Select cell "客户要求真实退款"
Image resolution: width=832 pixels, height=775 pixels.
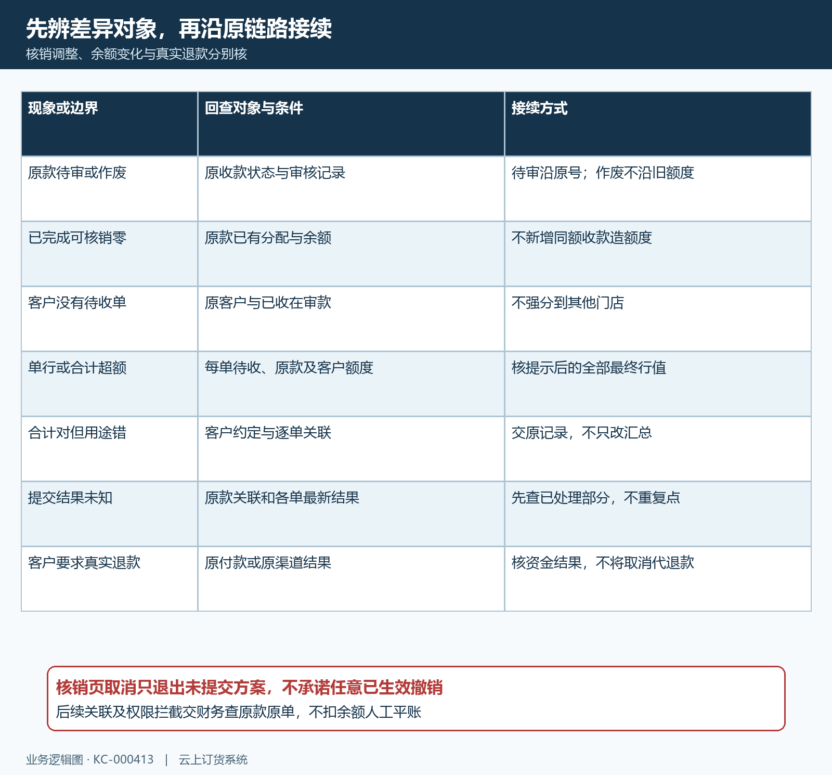[x=109, y=579]
